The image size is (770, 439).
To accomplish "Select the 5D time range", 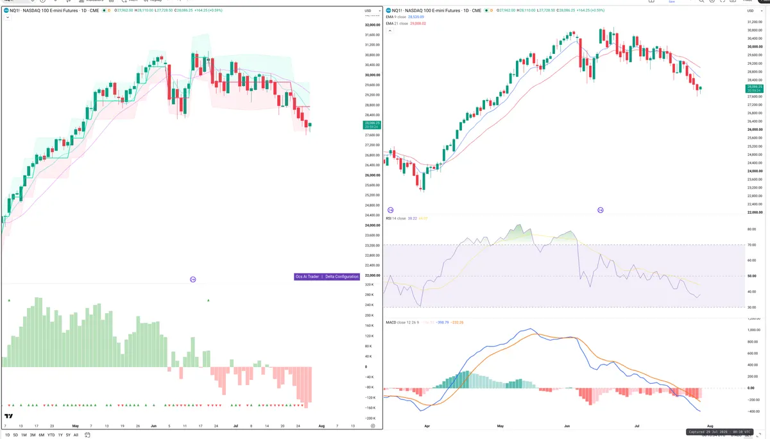I will pos(15,435).
